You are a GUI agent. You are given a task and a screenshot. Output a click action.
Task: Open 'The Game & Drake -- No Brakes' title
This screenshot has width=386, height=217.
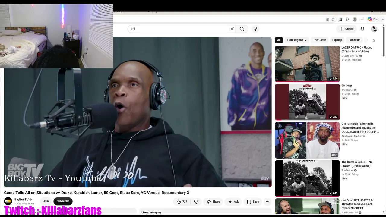357,164
